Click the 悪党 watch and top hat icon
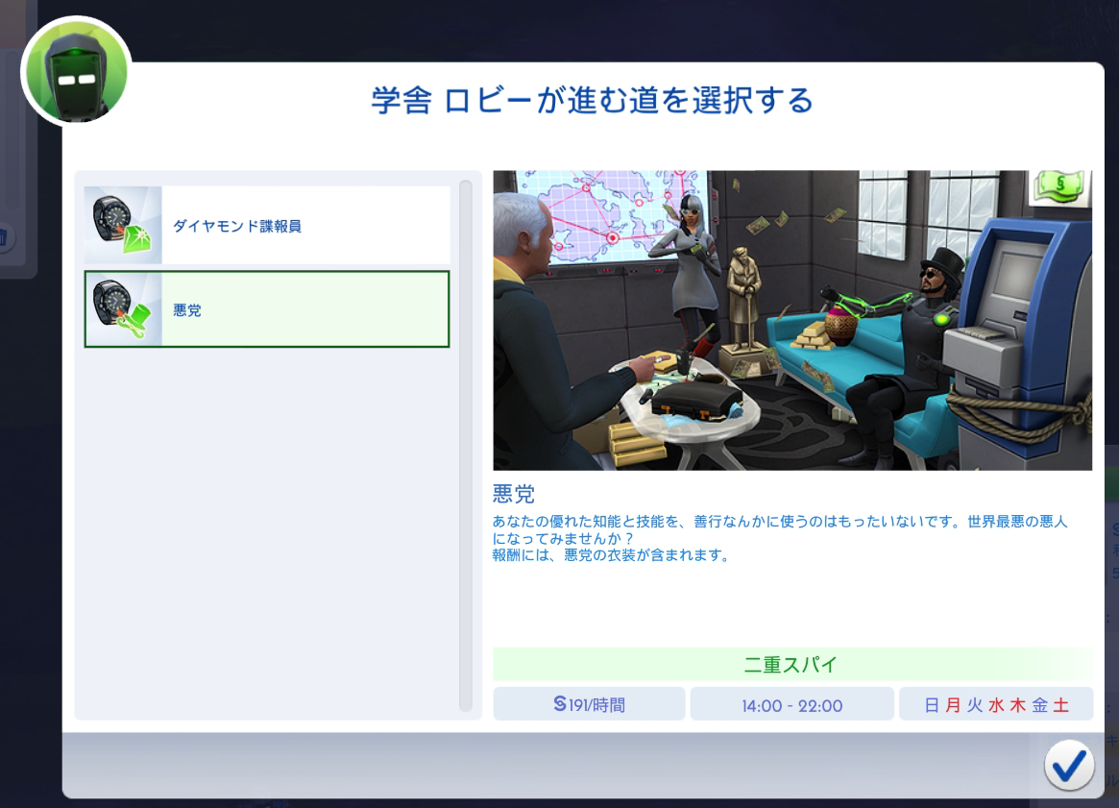 tap(123, 309)
